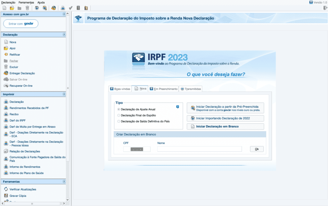Collapse the Ferramentas sidebar panel

point(64,182)
